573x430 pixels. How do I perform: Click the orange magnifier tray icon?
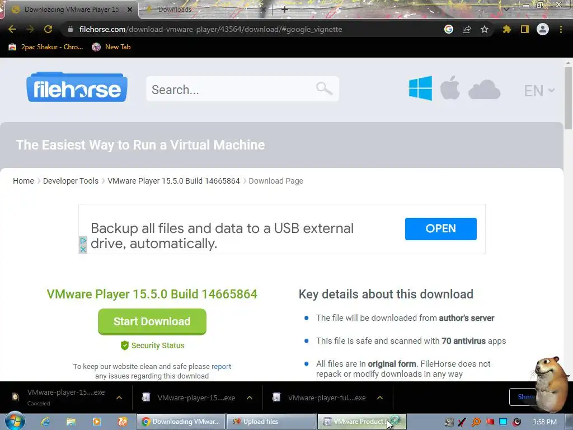pyautogui.click(x=476, y=422)
